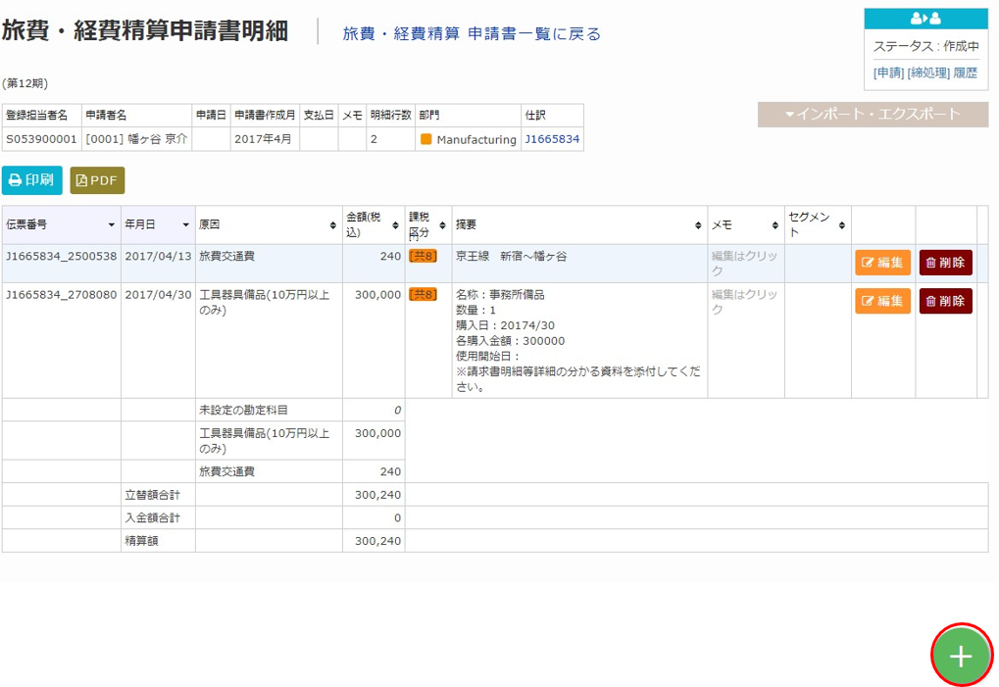Sort table by 金額(税込) column
The image size is (999, 687).
click(x=373, y=224)
